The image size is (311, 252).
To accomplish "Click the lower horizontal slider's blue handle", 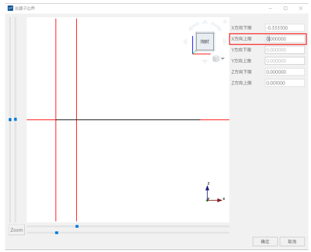I will [x=56, y=233].
